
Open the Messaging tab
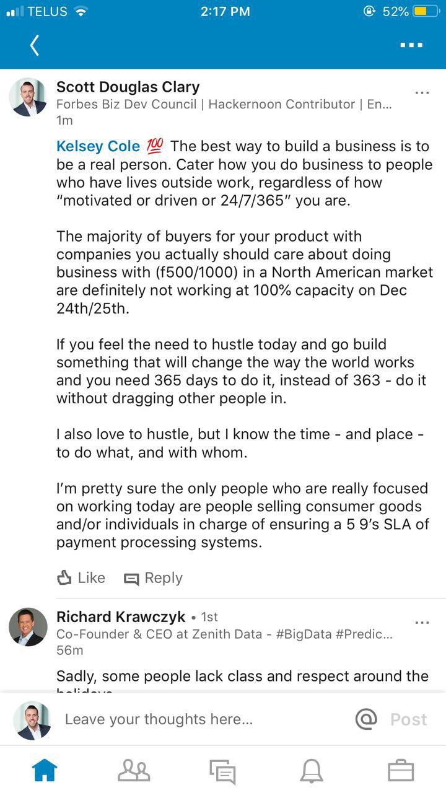(x=222, y=771)
